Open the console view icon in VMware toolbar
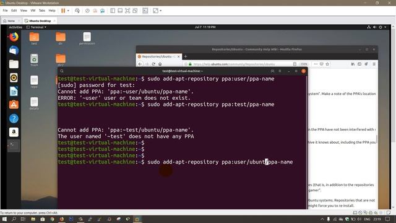Image resolution: width=396 pixels, height=223 pixels. coord(145,11)
